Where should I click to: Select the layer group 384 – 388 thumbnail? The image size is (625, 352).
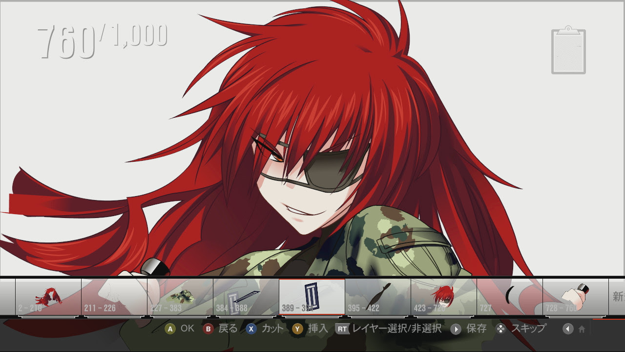point(246,297)
